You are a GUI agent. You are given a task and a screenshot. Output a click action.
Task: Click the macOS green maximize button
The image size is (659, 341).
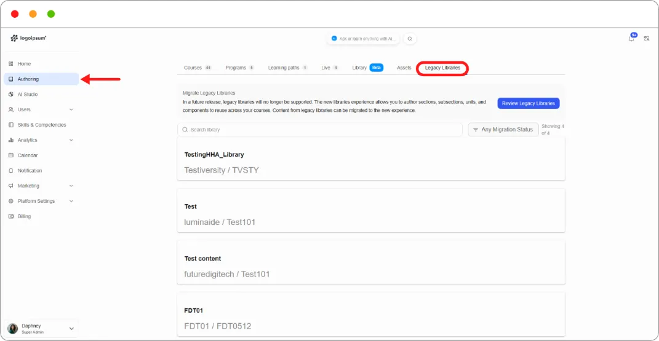[x=51, y=14]
